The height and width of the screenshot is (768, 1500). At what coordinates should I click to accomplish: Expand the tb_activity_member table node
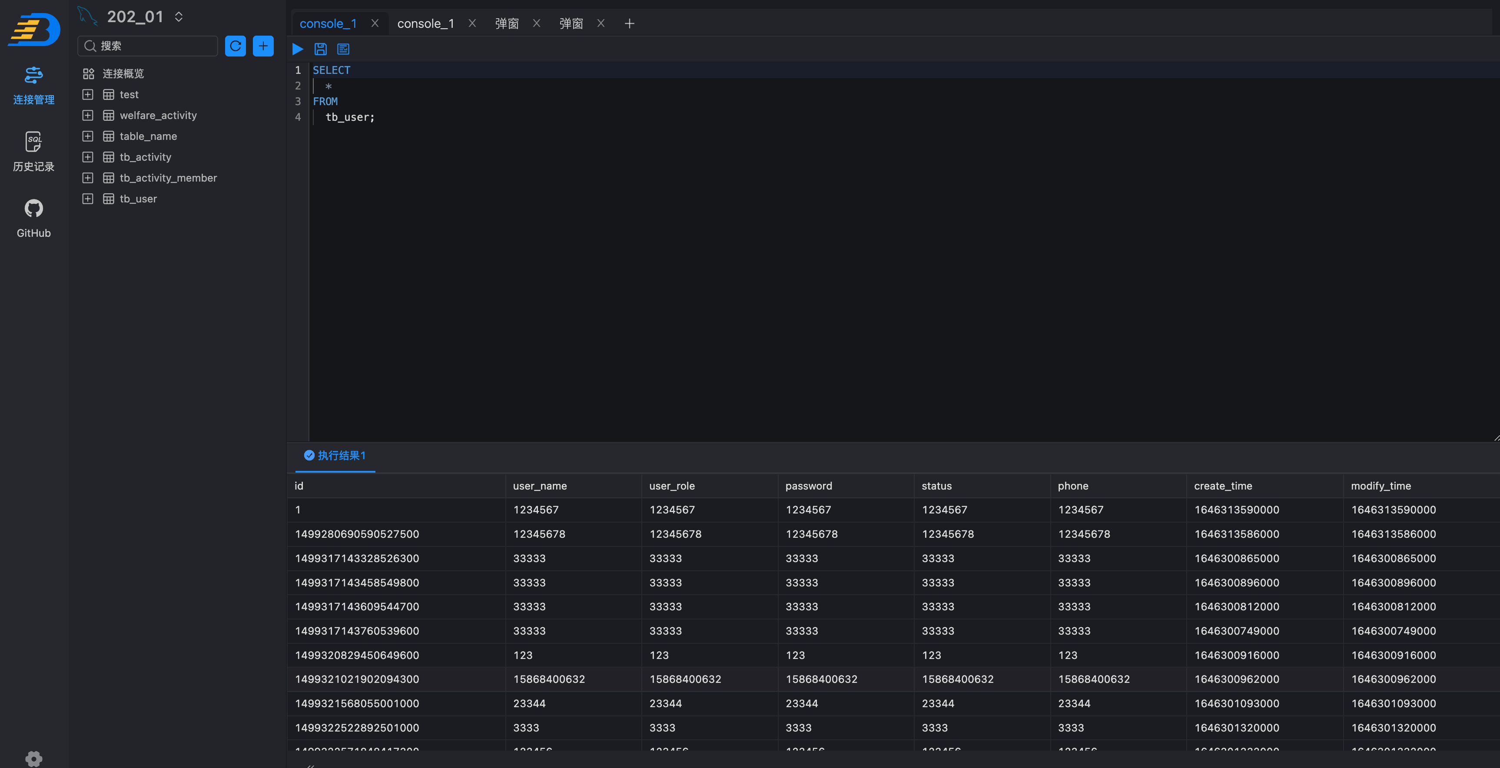(x=88, y=178)
